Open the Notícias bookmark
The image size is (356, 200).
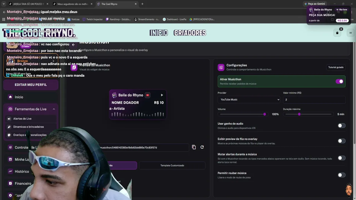(73, 19)
